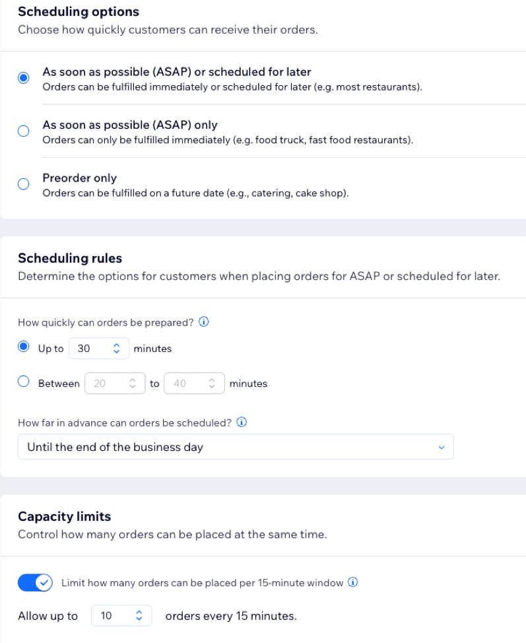Open the advance scheduling info tooltip
The height and width of the screenshot is (643, 526).
point(240,422)
